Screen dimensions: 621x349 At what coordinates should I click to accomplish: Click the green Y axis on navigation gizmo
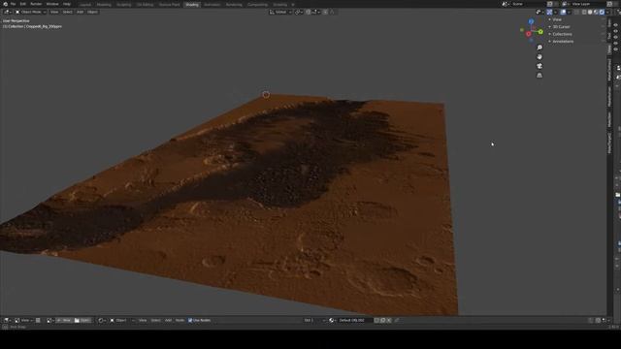click(540, 32)
